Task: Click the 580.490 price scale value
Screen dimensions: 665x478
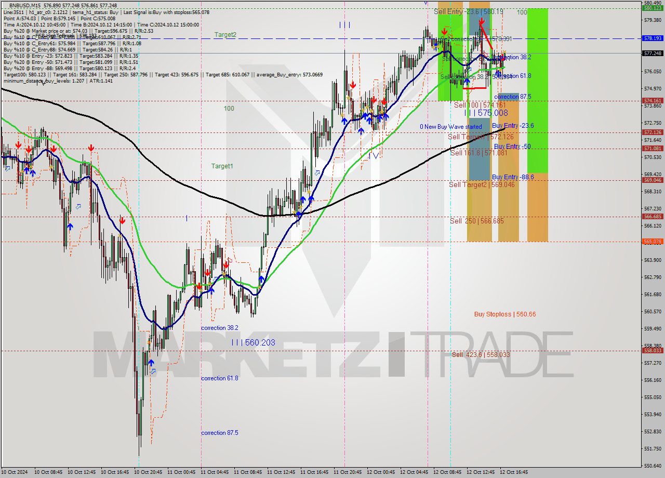Action: point(653,3)
